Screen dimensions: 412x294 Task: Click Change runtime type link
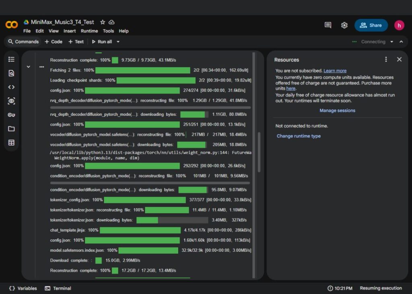(x=299, y=136)
